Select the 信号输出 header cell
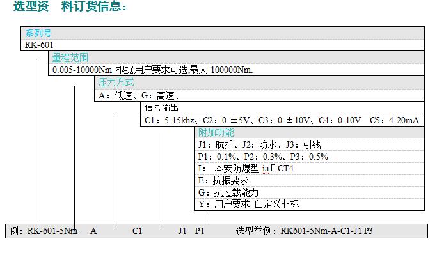 tap(161, 107)
